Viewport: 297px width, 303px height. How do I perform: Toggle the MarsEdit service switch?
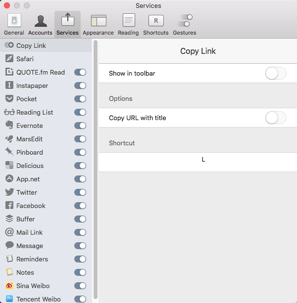point(80,139)
